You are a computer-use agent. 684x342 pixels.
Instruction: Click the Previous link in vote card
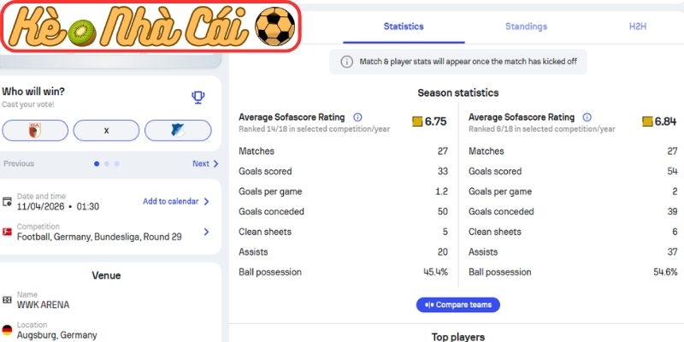(19, 163)
